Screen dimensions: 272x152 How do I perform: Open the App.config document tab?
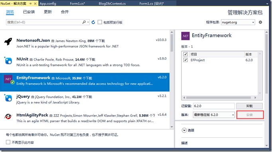[x=48, y=4]
